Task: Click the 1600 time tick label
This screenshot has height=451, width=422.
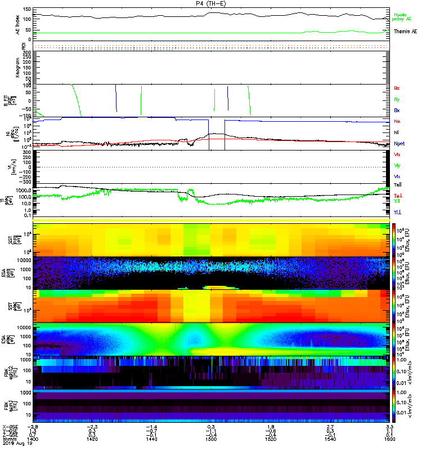Action: point(390,440)
